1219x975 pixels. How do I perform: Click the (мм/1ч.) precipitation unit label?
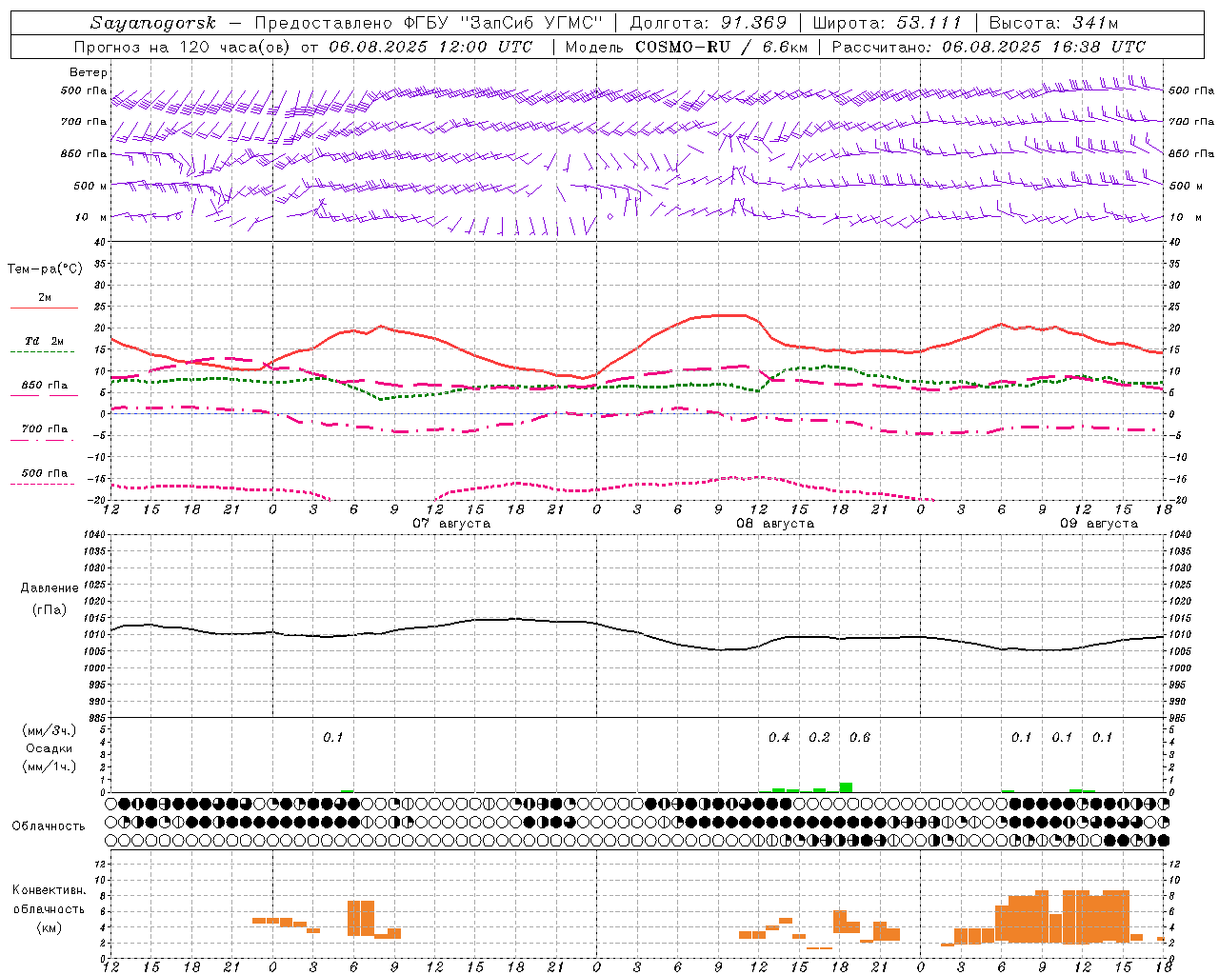click(x=50, y=766)
